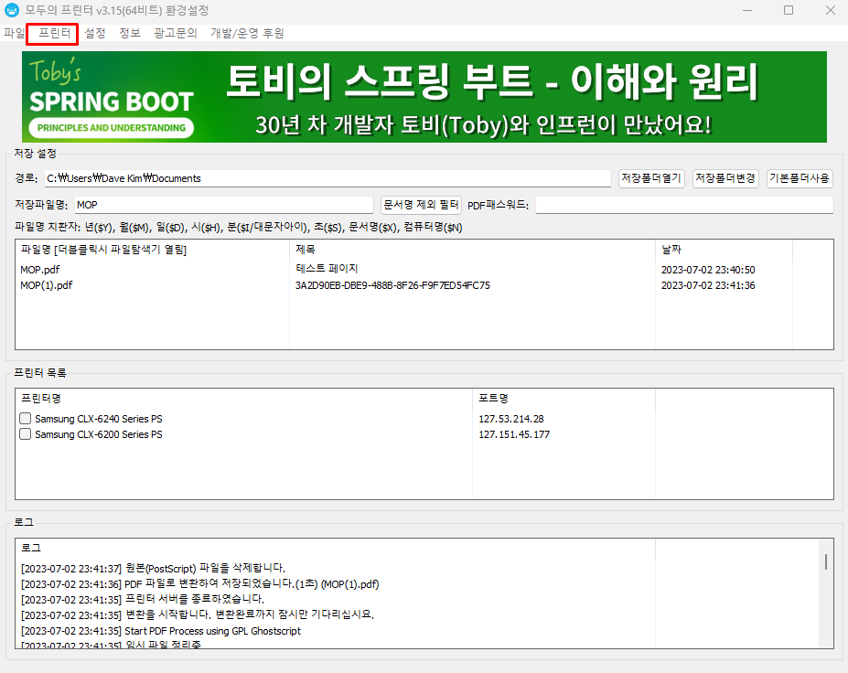The image size is (848, 673).
Task: Click the log line PDF 파일로 변환하여 저장되었습니다
Action: (x=200, y=583)
